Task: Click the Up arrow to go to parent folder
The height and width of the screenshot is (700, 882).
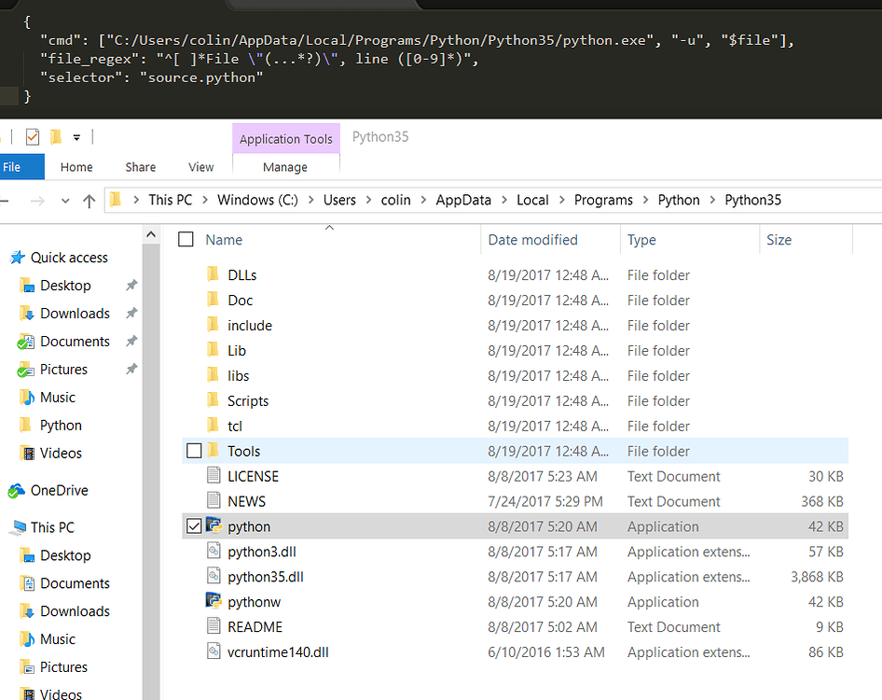Action: tap(89, 200)
